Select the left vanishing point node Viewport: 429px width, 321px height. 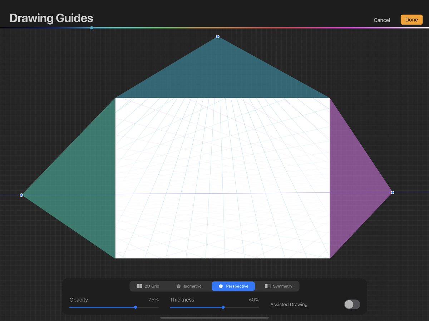point(21,195)
